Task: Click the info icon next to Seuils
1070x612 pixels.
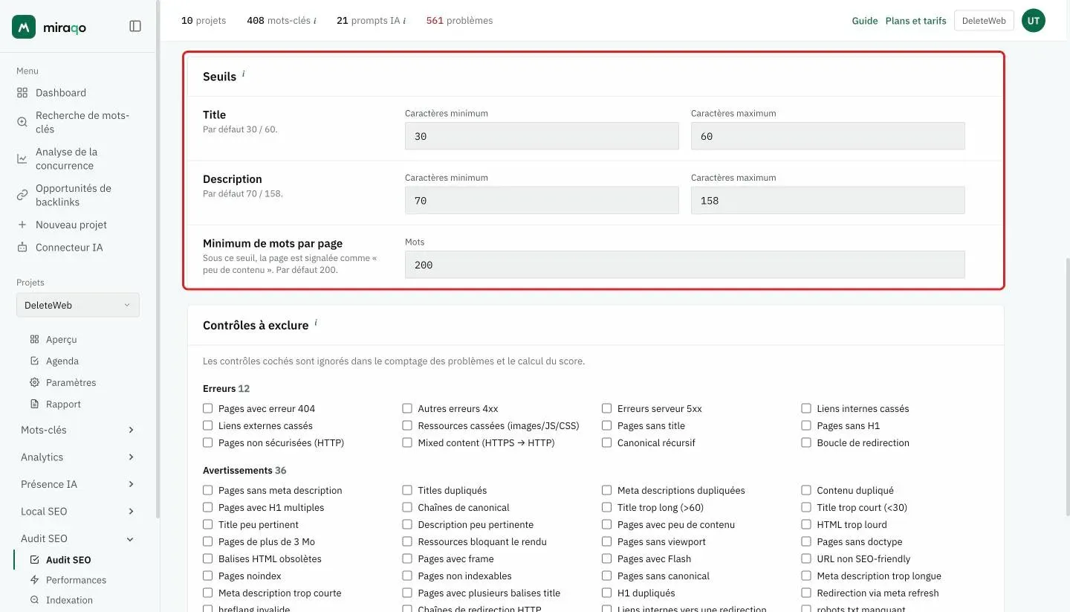Action: pos(244,74)
